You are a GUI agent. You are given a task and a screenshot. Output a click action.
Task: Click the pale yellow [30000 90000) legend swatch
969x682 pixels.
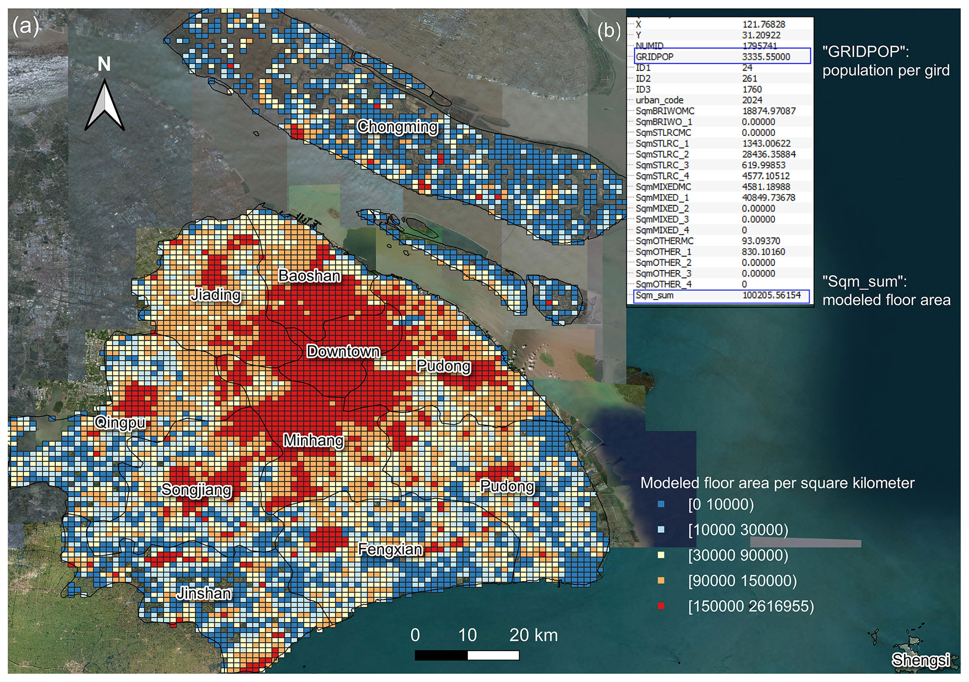tap(661, 555)
